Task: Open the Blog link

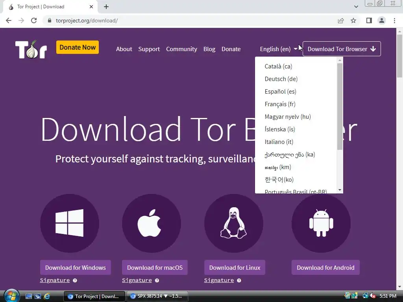Action: tap(209, 49)
